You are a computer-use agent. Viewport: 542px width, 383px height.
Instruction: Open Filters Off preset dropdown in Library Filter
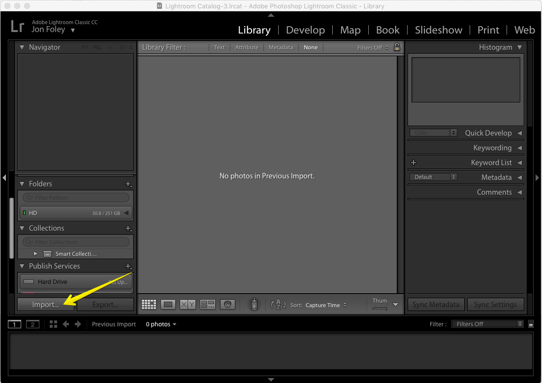pyautogui.click(x=373, y=48)
